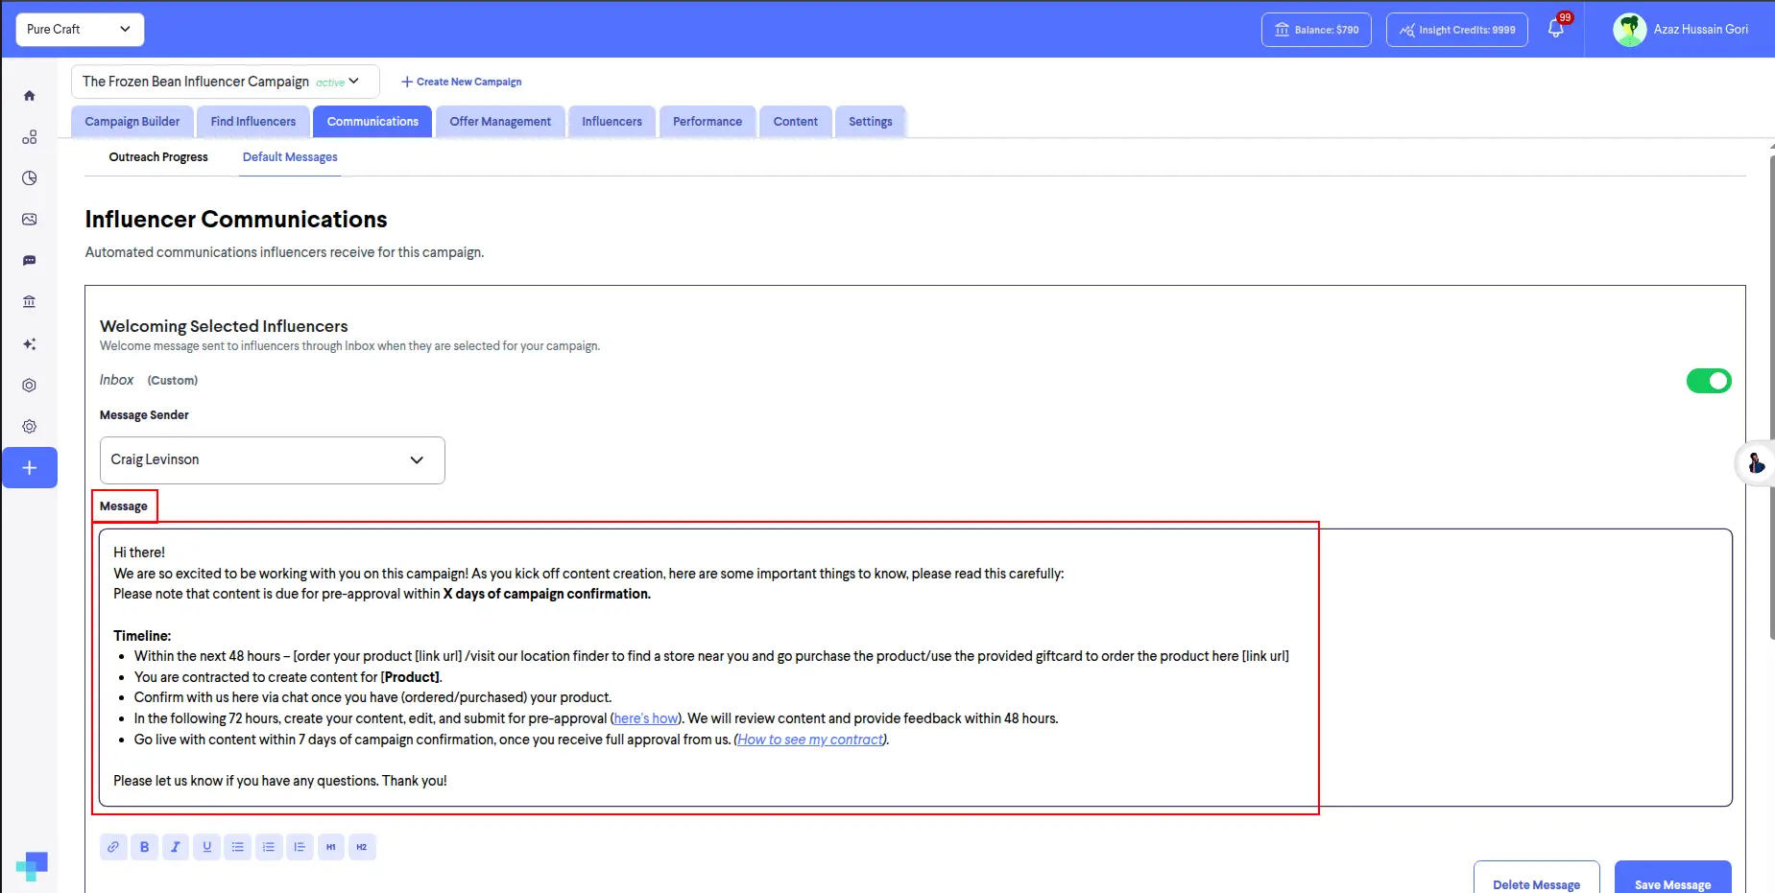Open the bank building sidebar icon
Screen dimensions: 1775x893
[29, 302]
